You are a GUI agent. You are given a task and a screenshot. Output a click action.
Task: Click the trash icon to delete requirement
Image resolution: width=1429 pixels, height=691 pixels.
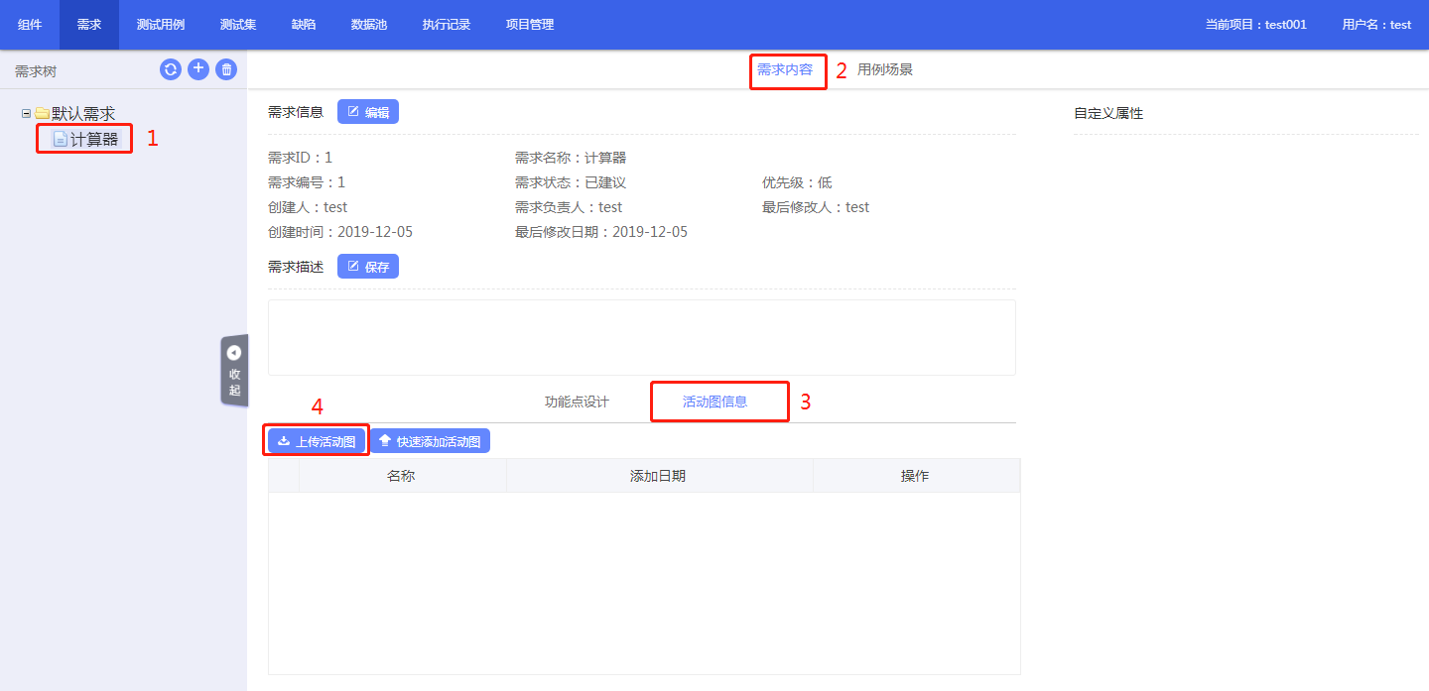coord(227,69)
